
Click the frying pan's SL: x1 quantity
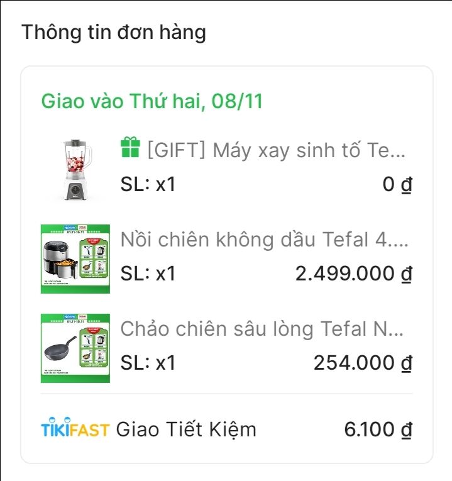pyautogui.click(x=148, y=363)
